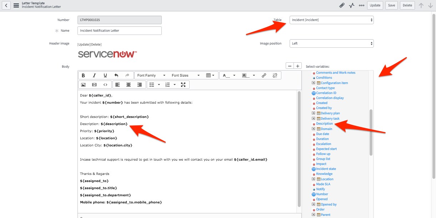The image size is (436, 218).
Task: Expand the editor with the plus button
Action: click(x=298, y=66)
